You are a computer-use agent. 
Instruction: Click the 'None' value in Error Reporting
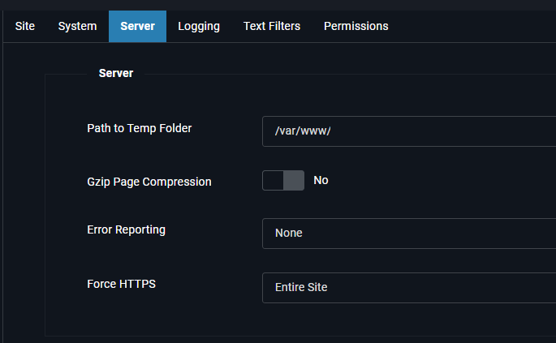pos(289,233)
